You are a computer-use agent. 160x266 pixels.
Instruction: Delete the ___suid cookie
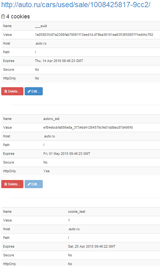(12, 91)
